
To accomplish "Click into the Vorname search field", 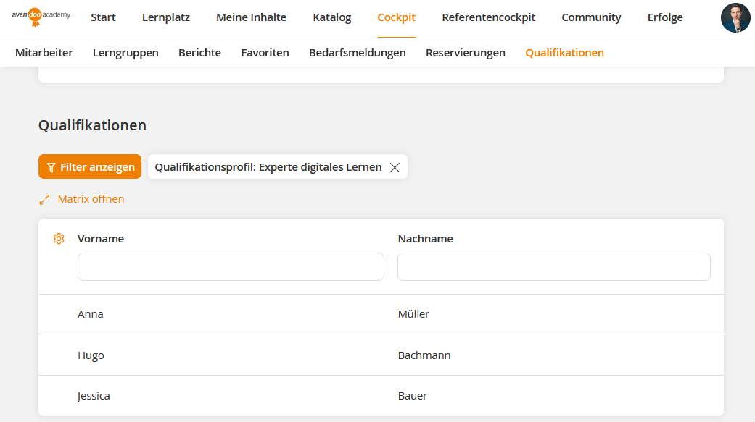I will click(x=231, y=266).
